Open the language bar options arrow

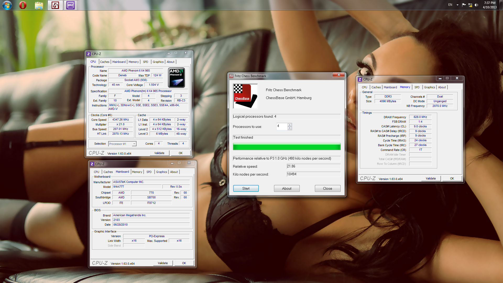457,5
